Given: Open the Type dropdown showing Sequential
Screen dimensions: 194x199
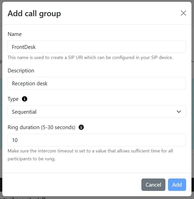Looking at the screenshot, I should [x=97, y=112].
